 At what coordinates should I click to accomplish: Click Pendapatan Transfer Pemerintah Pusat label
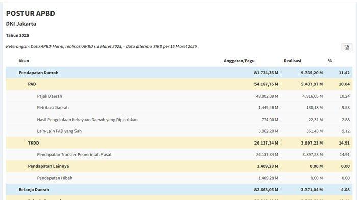[x=74, y=155]
